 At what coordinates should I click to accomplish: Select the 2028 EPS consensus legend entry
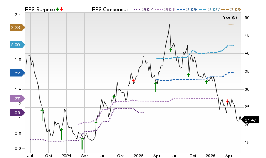pyautogui.click(x=231, y=10)
